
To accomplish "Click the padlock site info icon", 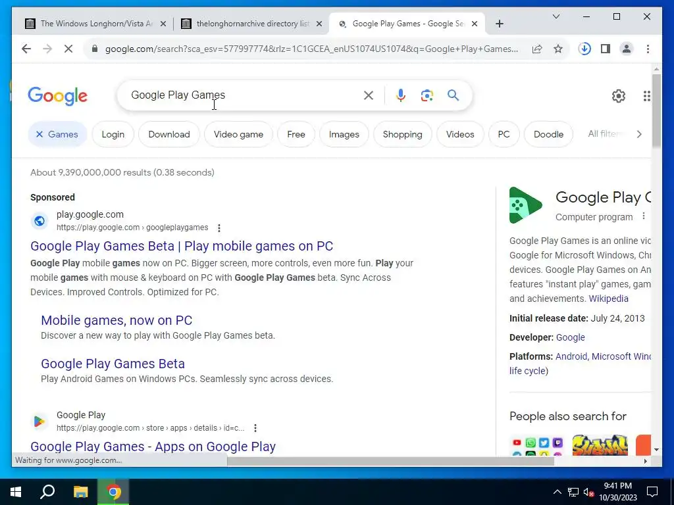I will (95, 49).
